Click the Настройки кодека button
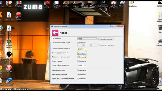Viewport: 162px width, 91px height. [x=106, y=39]
